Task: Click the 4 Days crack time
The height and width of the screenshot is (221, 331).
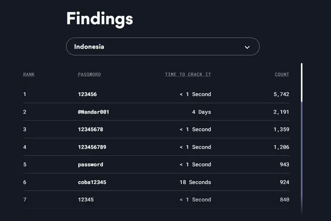Action: click(201, 112)
